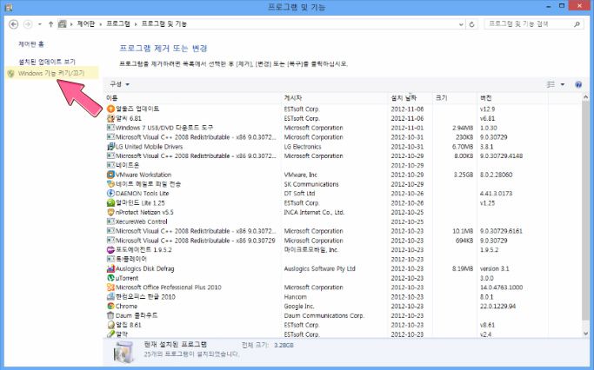Click the 알마인드 Lite 1.25 icon

pos(110,202)
